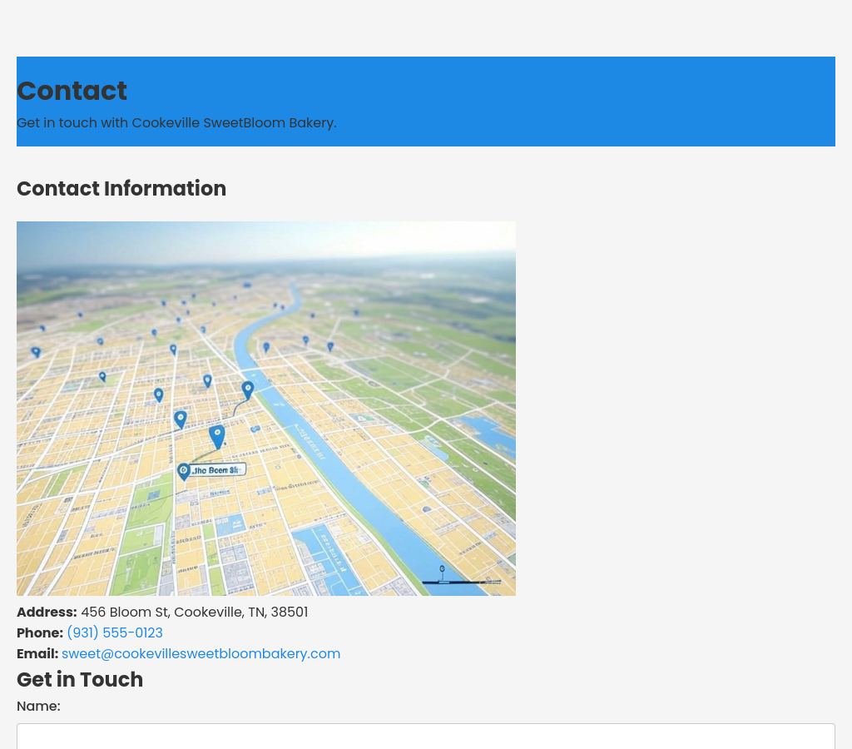The width and height of the screenshot is (852, 749).
Task: Click the pin on the river's left bank
Action: 247,389
